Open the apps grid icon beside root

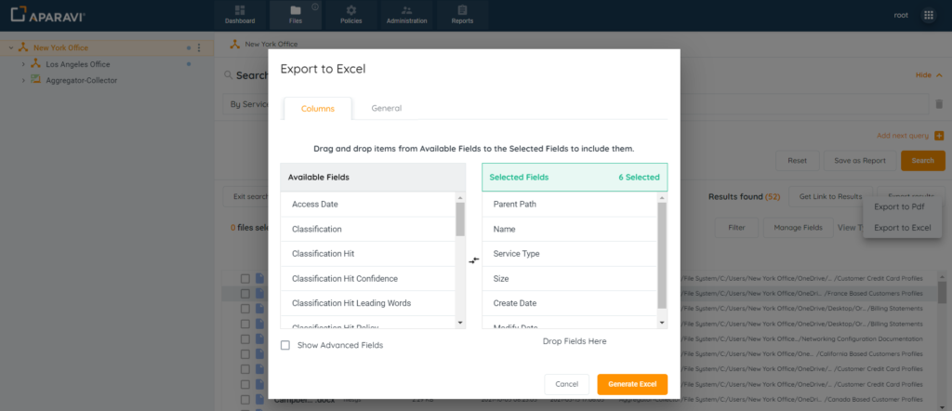928,15
